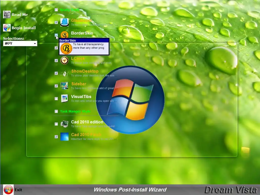Click the Exit Windows orb icon
The width and height of the screenshot is (260, 195).
tap(8, 190)
